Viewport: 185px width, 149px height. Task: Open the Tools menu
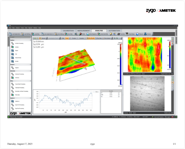pos(22,28)
